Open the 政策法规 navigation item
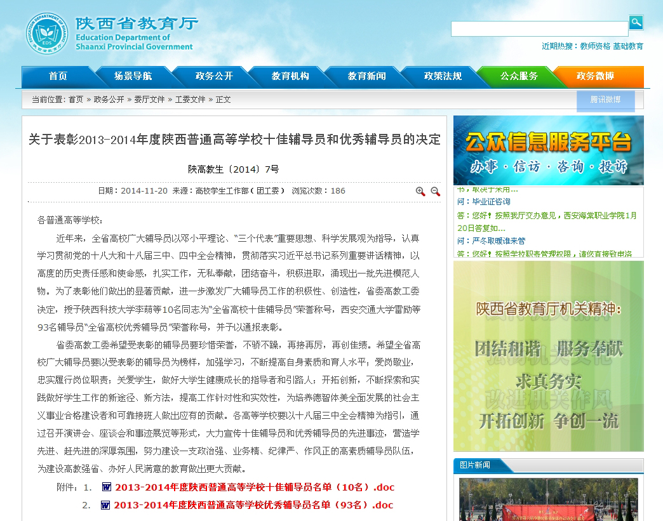Screen dimensions: 663x521 (x=443, y=76)
